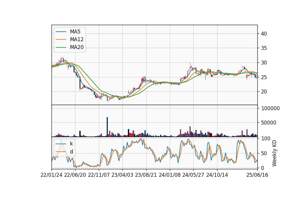
Task: Click the 24/10/14 date tick label
Action: click(x=217, y=175)
